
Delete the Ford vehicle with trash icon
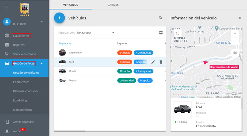(x=161, y=62)
